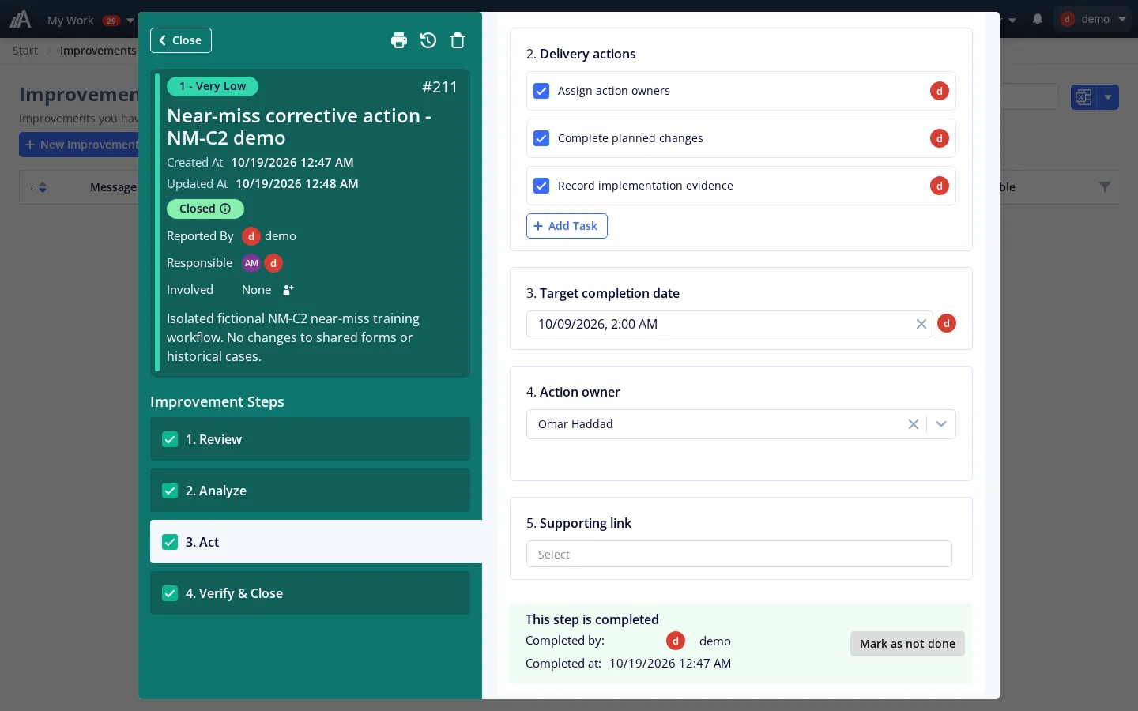Toggle the 4. Verify & Close step checkbox
The height and width of the screenshot is (711, 1138).
click(x=170, y=593)
